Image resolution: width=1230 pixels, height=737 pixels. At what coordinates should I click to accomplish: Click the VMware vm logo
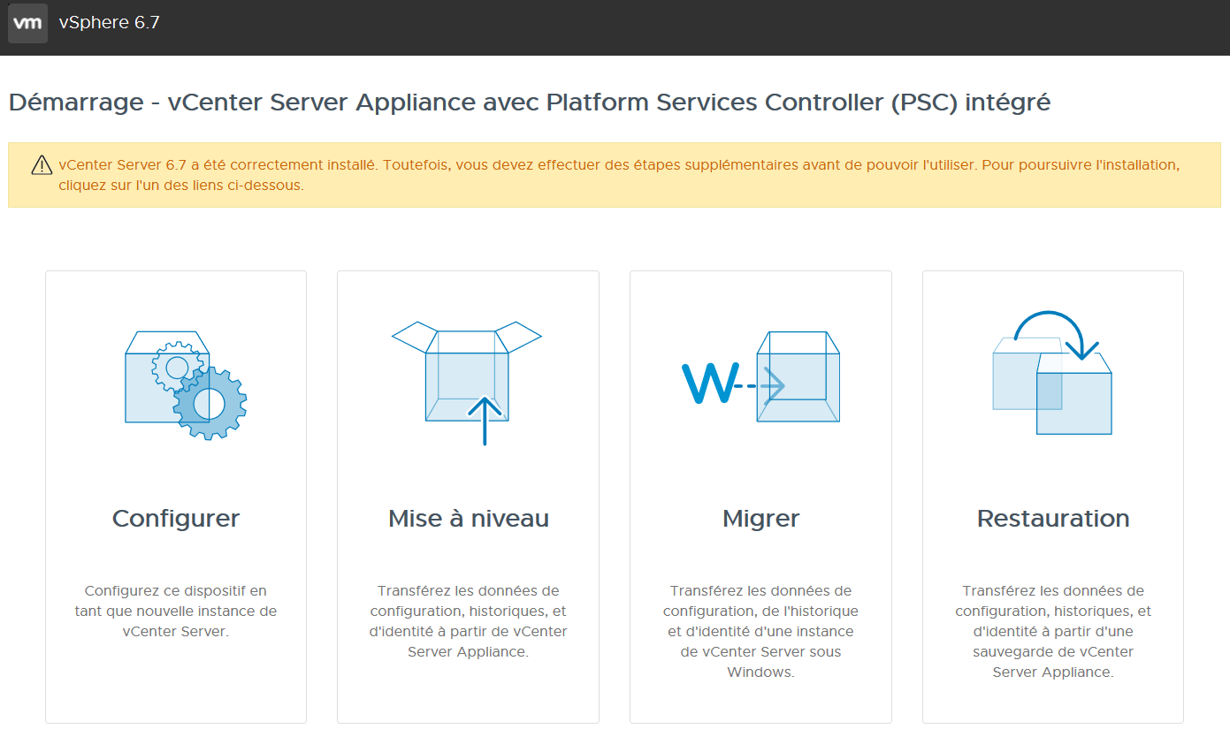(x=27, y=23)
